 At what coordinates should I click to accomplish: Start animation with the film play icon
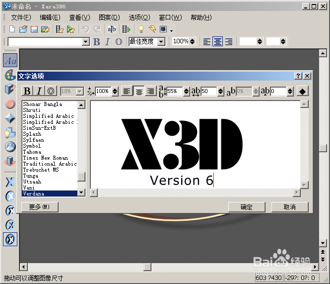point(126,29)
